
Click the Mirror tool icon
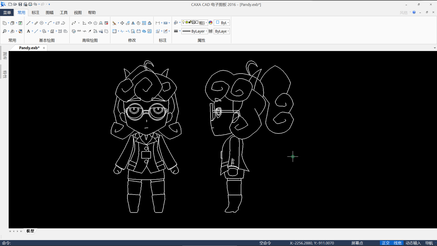pyautogui.click(x=133, y=23)
